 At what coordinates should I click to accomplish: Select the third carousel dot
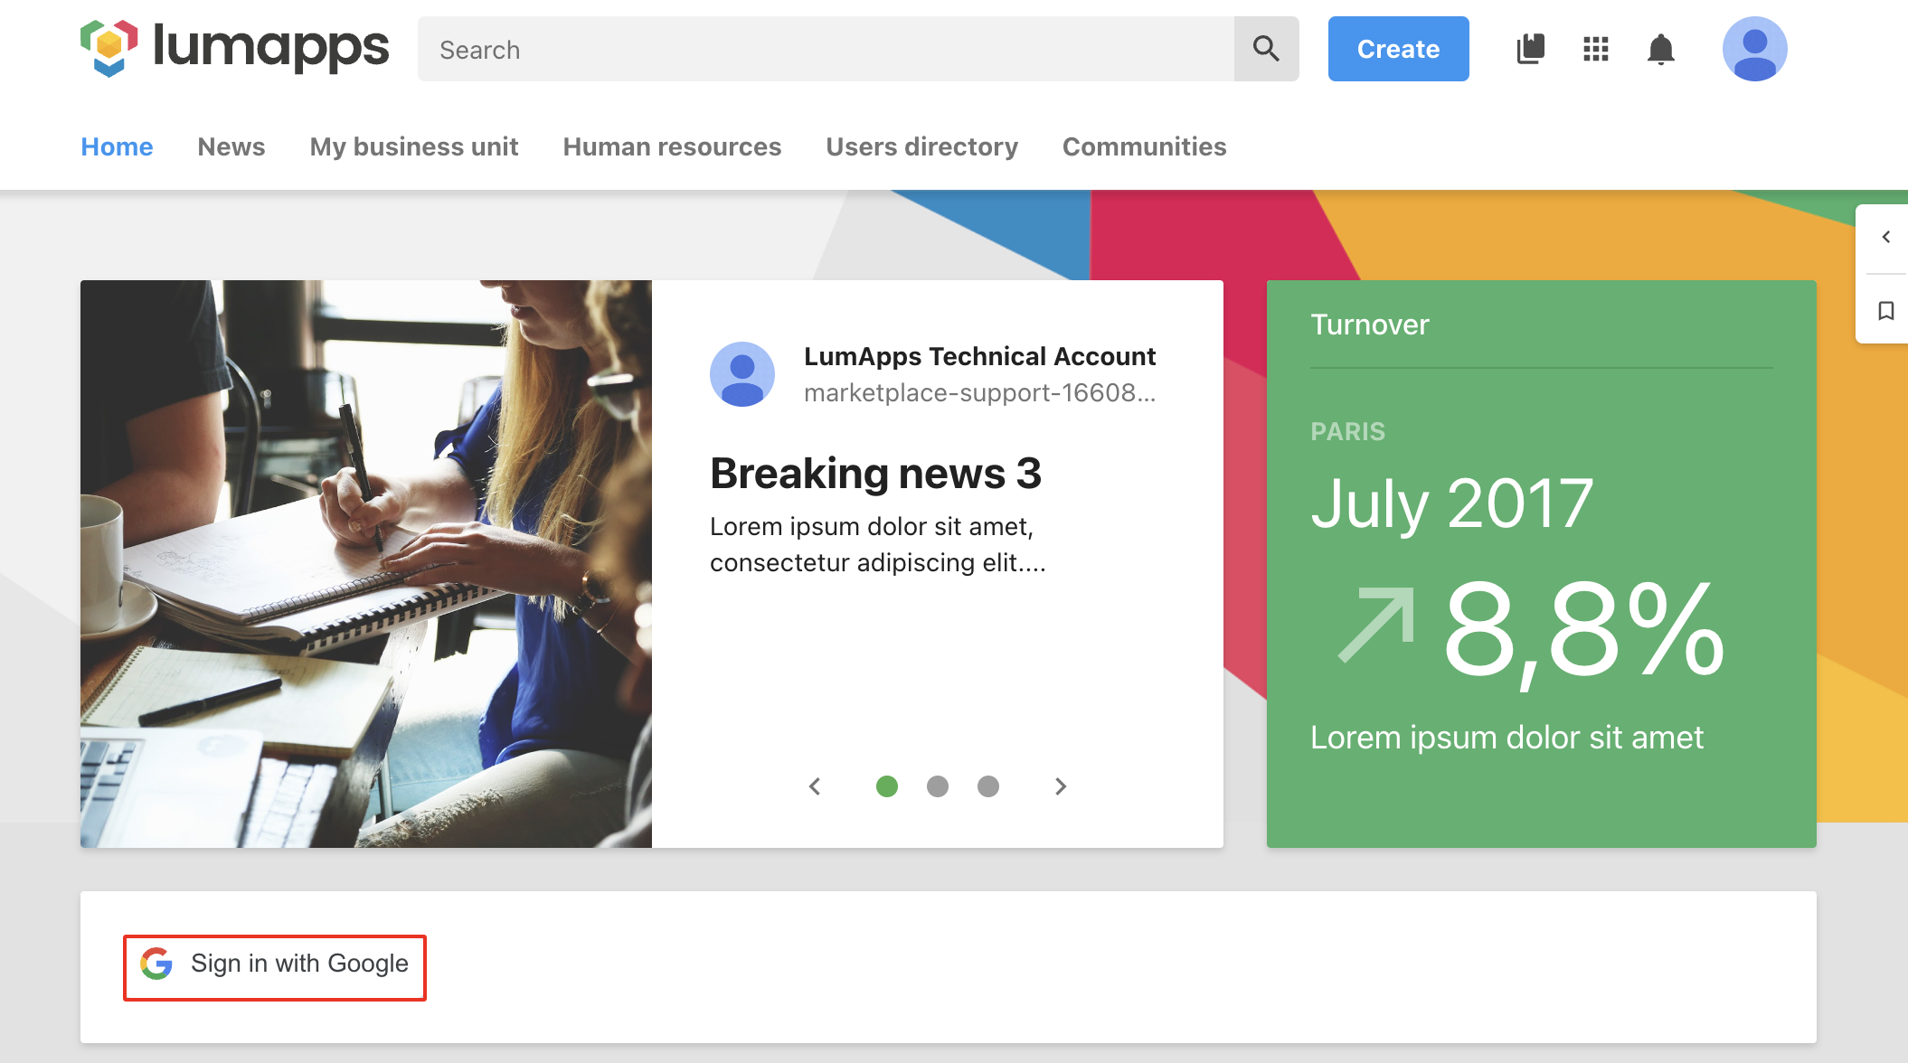point(988,786)
